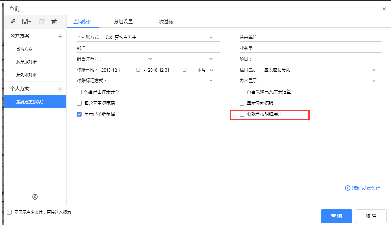
Task: Uncheck the 显示已核销单据 checkbox
Action: (80, 114)
